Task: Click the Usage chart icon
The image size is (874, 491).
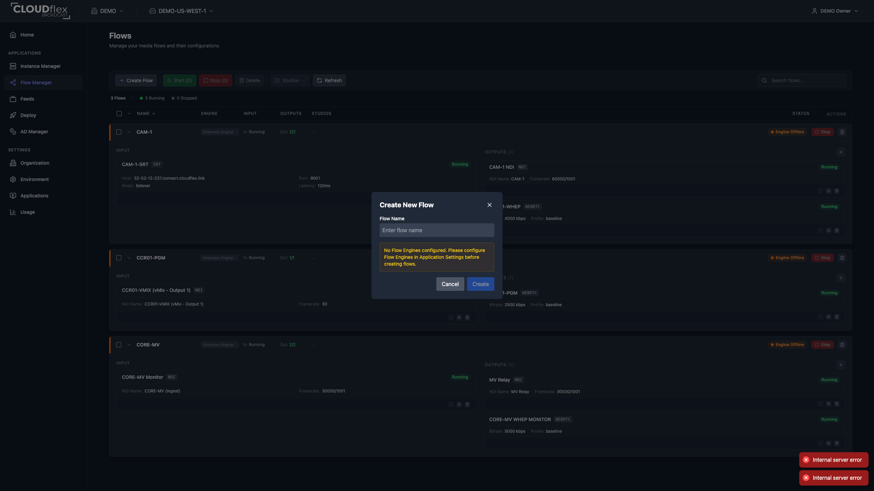Action: [13, 212]
